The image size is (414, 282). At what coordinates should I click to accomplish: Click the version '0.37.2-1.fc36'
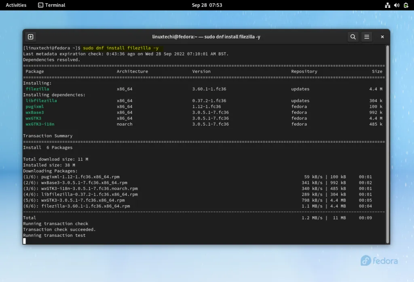[209, 101]
